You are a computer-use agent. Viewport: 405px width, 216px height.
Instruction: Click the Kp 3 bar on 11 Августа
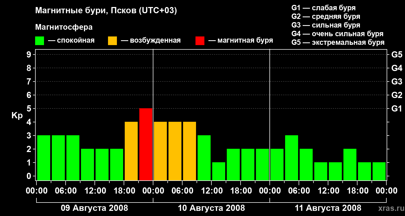tap(292, 158)
